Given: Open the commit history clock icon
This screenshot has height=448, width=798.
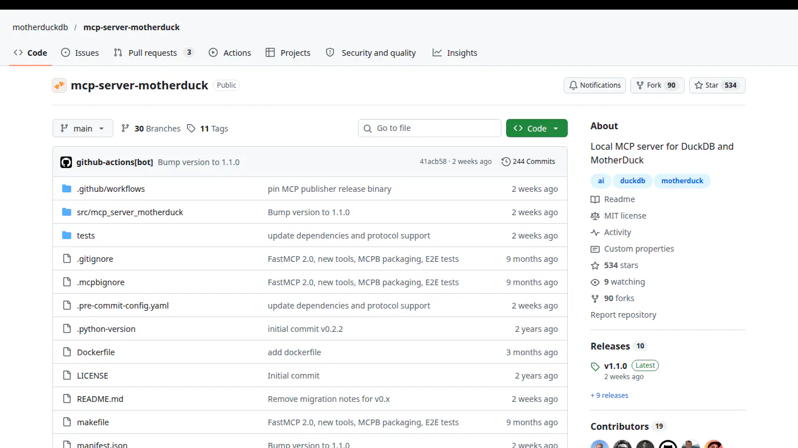Looking at the screenshot, I should (x=506, y=162).
